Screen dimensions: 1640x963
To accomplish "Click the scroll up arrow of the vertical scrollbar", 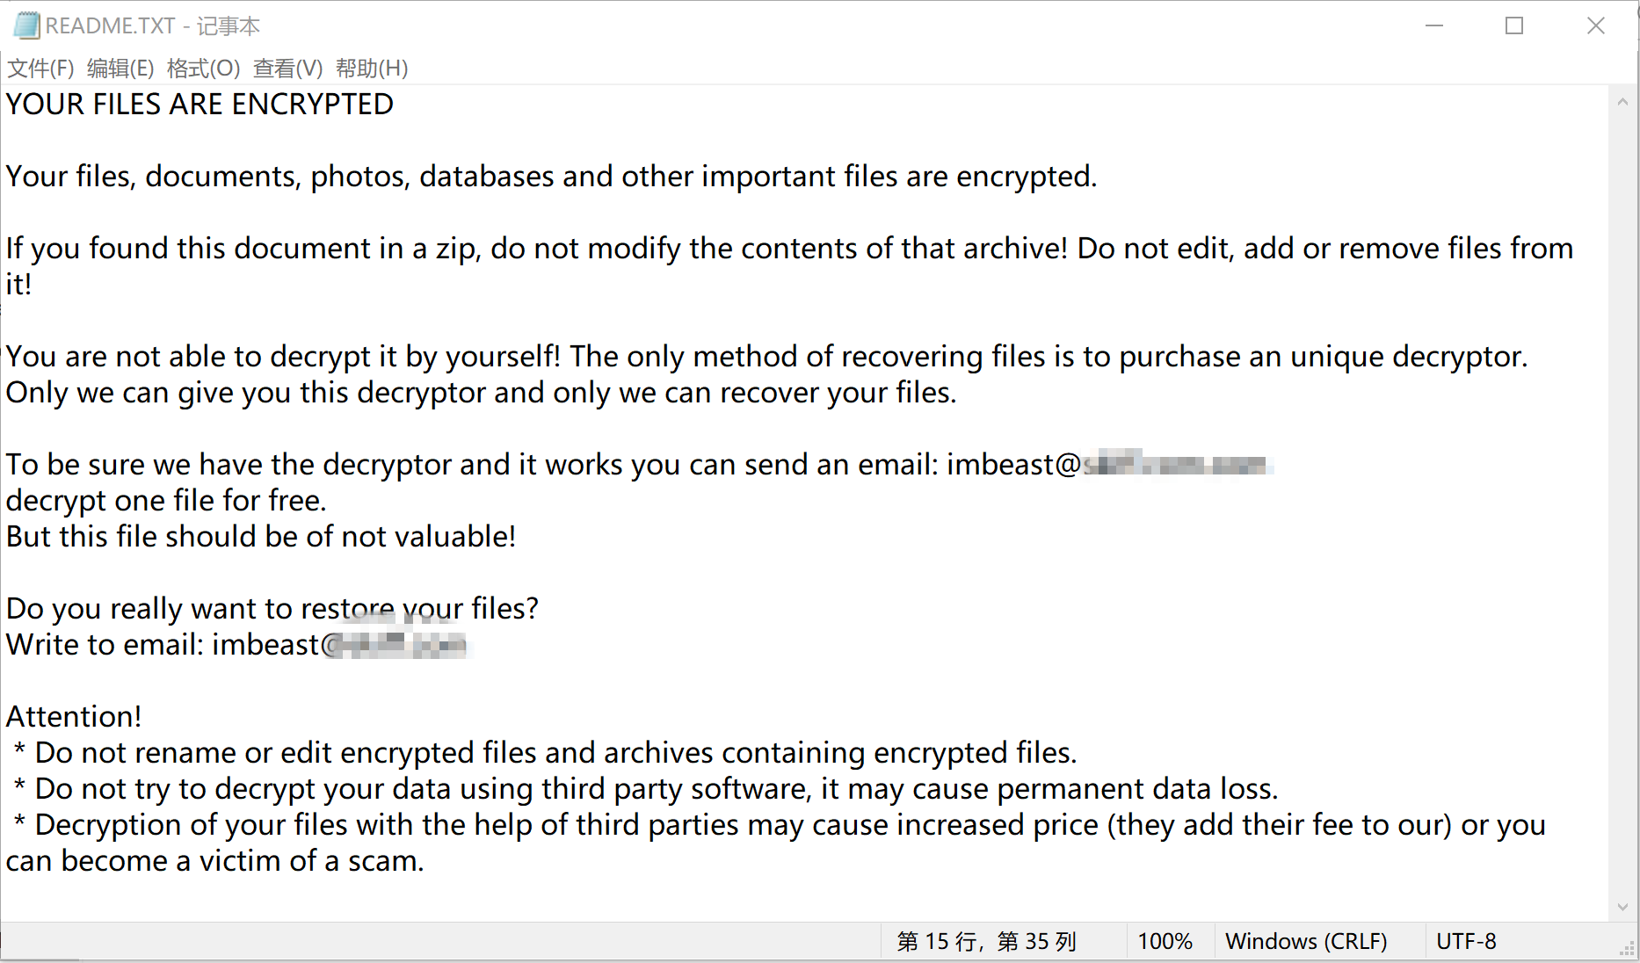I will (x=1622, y=102).
